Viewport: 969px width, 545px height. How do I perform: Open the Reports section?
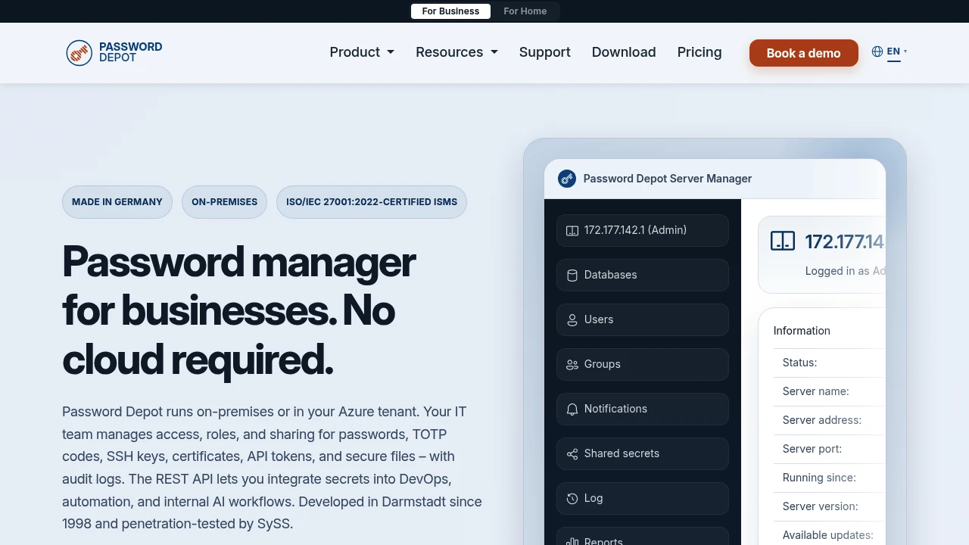(643, 536)
